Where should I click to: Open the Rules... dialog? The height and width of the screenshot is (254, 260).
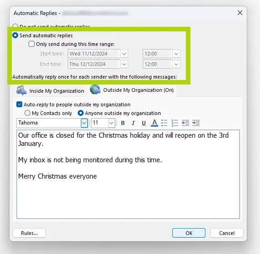[x=30, y=233]
